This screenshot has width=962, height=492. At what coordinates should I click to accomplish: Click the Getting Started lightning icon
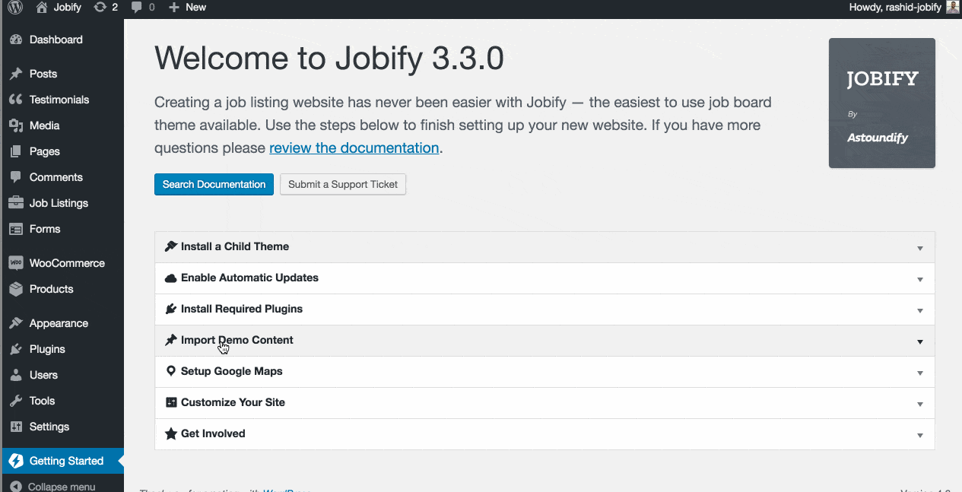[x=15, y=461]
